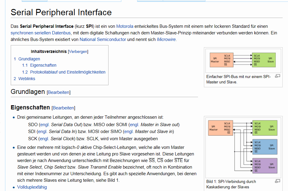
Task: Click engl. link before Serial Clock
Action: (x=44, y=139)
